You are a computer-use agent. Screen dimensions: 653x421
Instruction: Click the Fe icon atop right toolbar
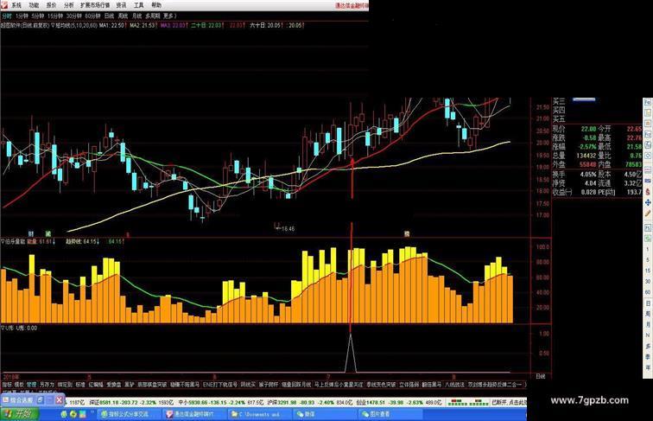(x=648, y=102)
